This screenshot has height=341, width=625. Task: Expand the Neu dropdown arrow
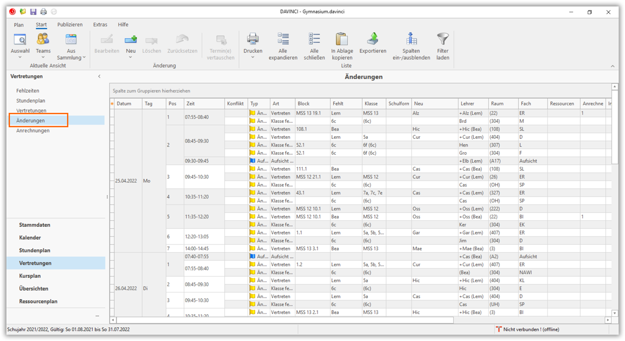point(131,57)
